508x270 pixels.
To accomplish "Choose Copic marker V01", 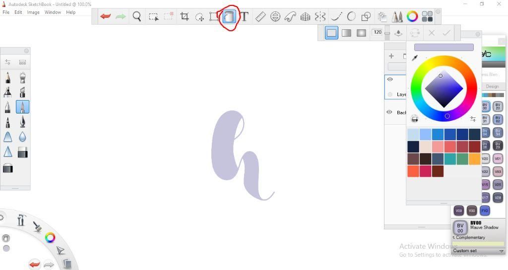I will [x=498, y=159].
